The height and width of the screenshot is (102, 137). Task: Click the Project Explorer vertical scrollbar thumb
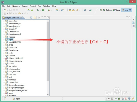48,51
